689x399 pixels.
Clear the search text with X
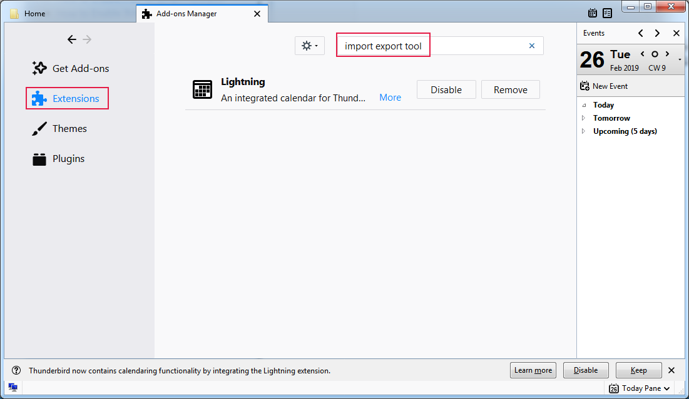(532, 46)
